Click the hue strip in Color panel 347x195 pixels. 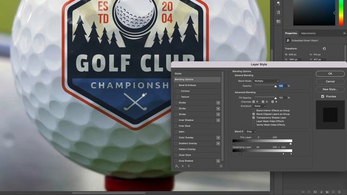click(341, 13)
